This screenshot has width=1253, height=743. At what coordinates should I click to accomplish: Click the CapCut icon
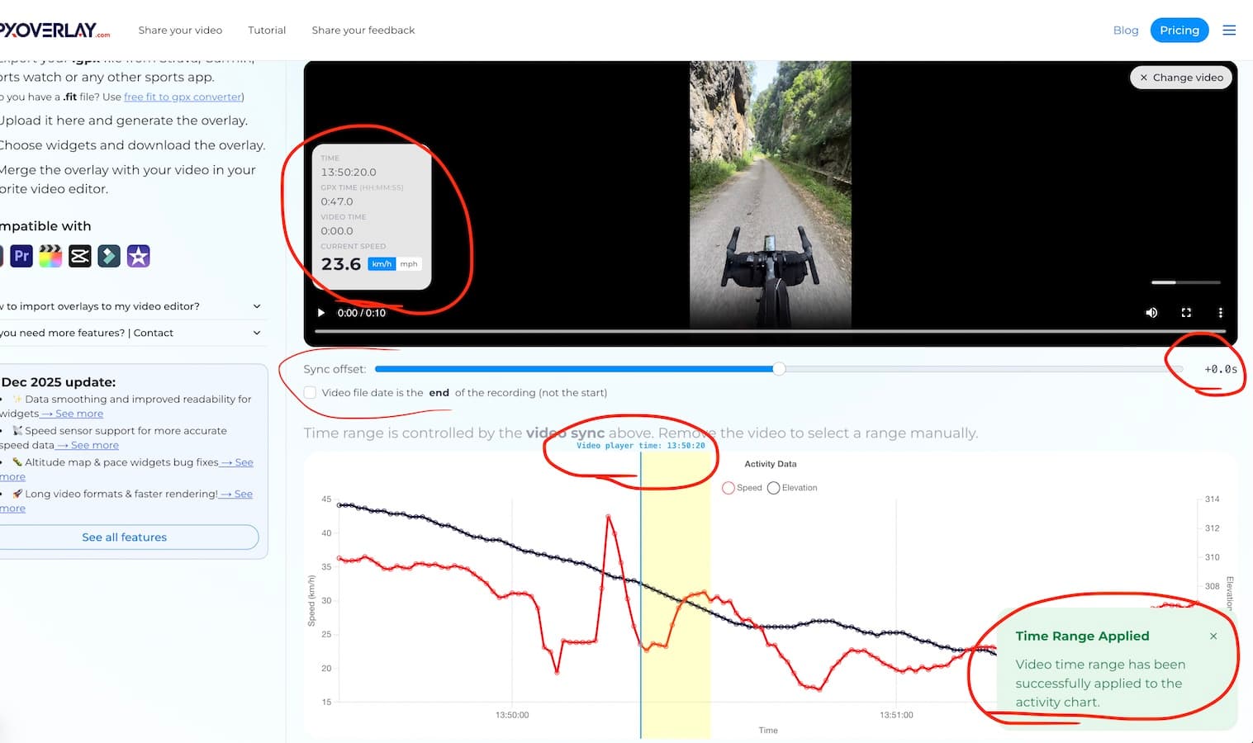(x=80, y=256)
